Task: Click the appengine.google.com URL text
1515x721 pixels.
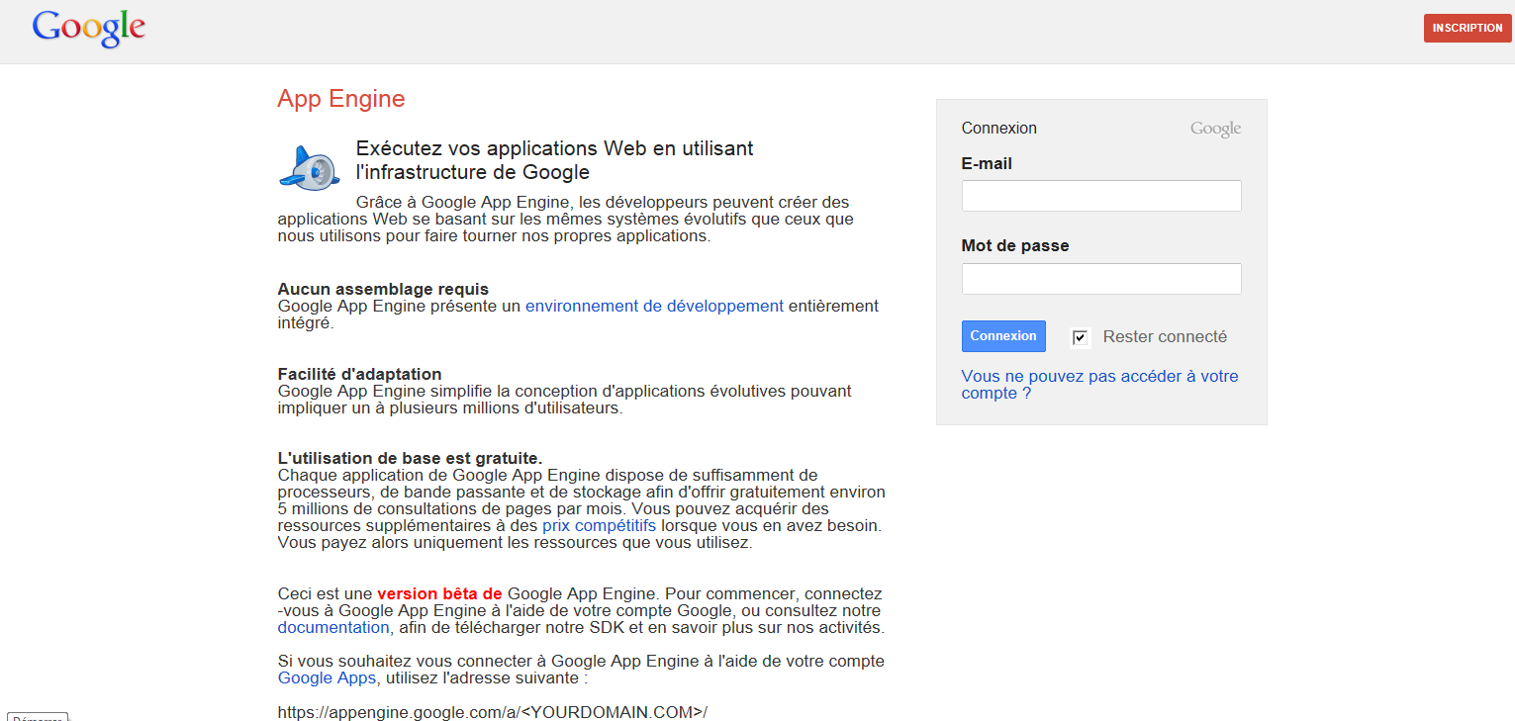Action: click(493, 712)
